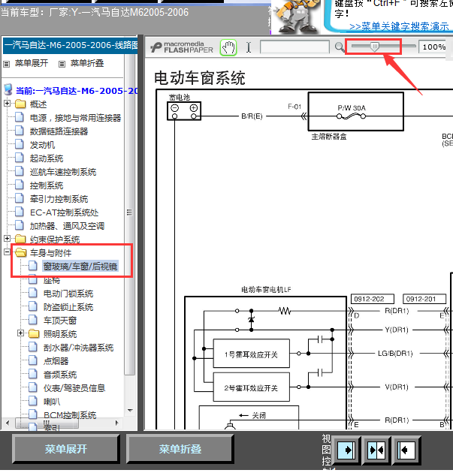Click the small 菜单折叠 link with its icon
This screenshot has width=453, height=473.
pyautogui.click(x=81, y=63)
